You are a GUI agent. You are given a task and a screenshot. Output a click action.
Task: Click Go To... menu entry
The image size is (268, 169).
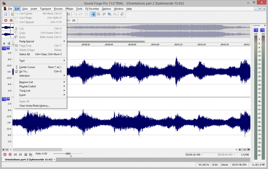click(x=24, y=71)
